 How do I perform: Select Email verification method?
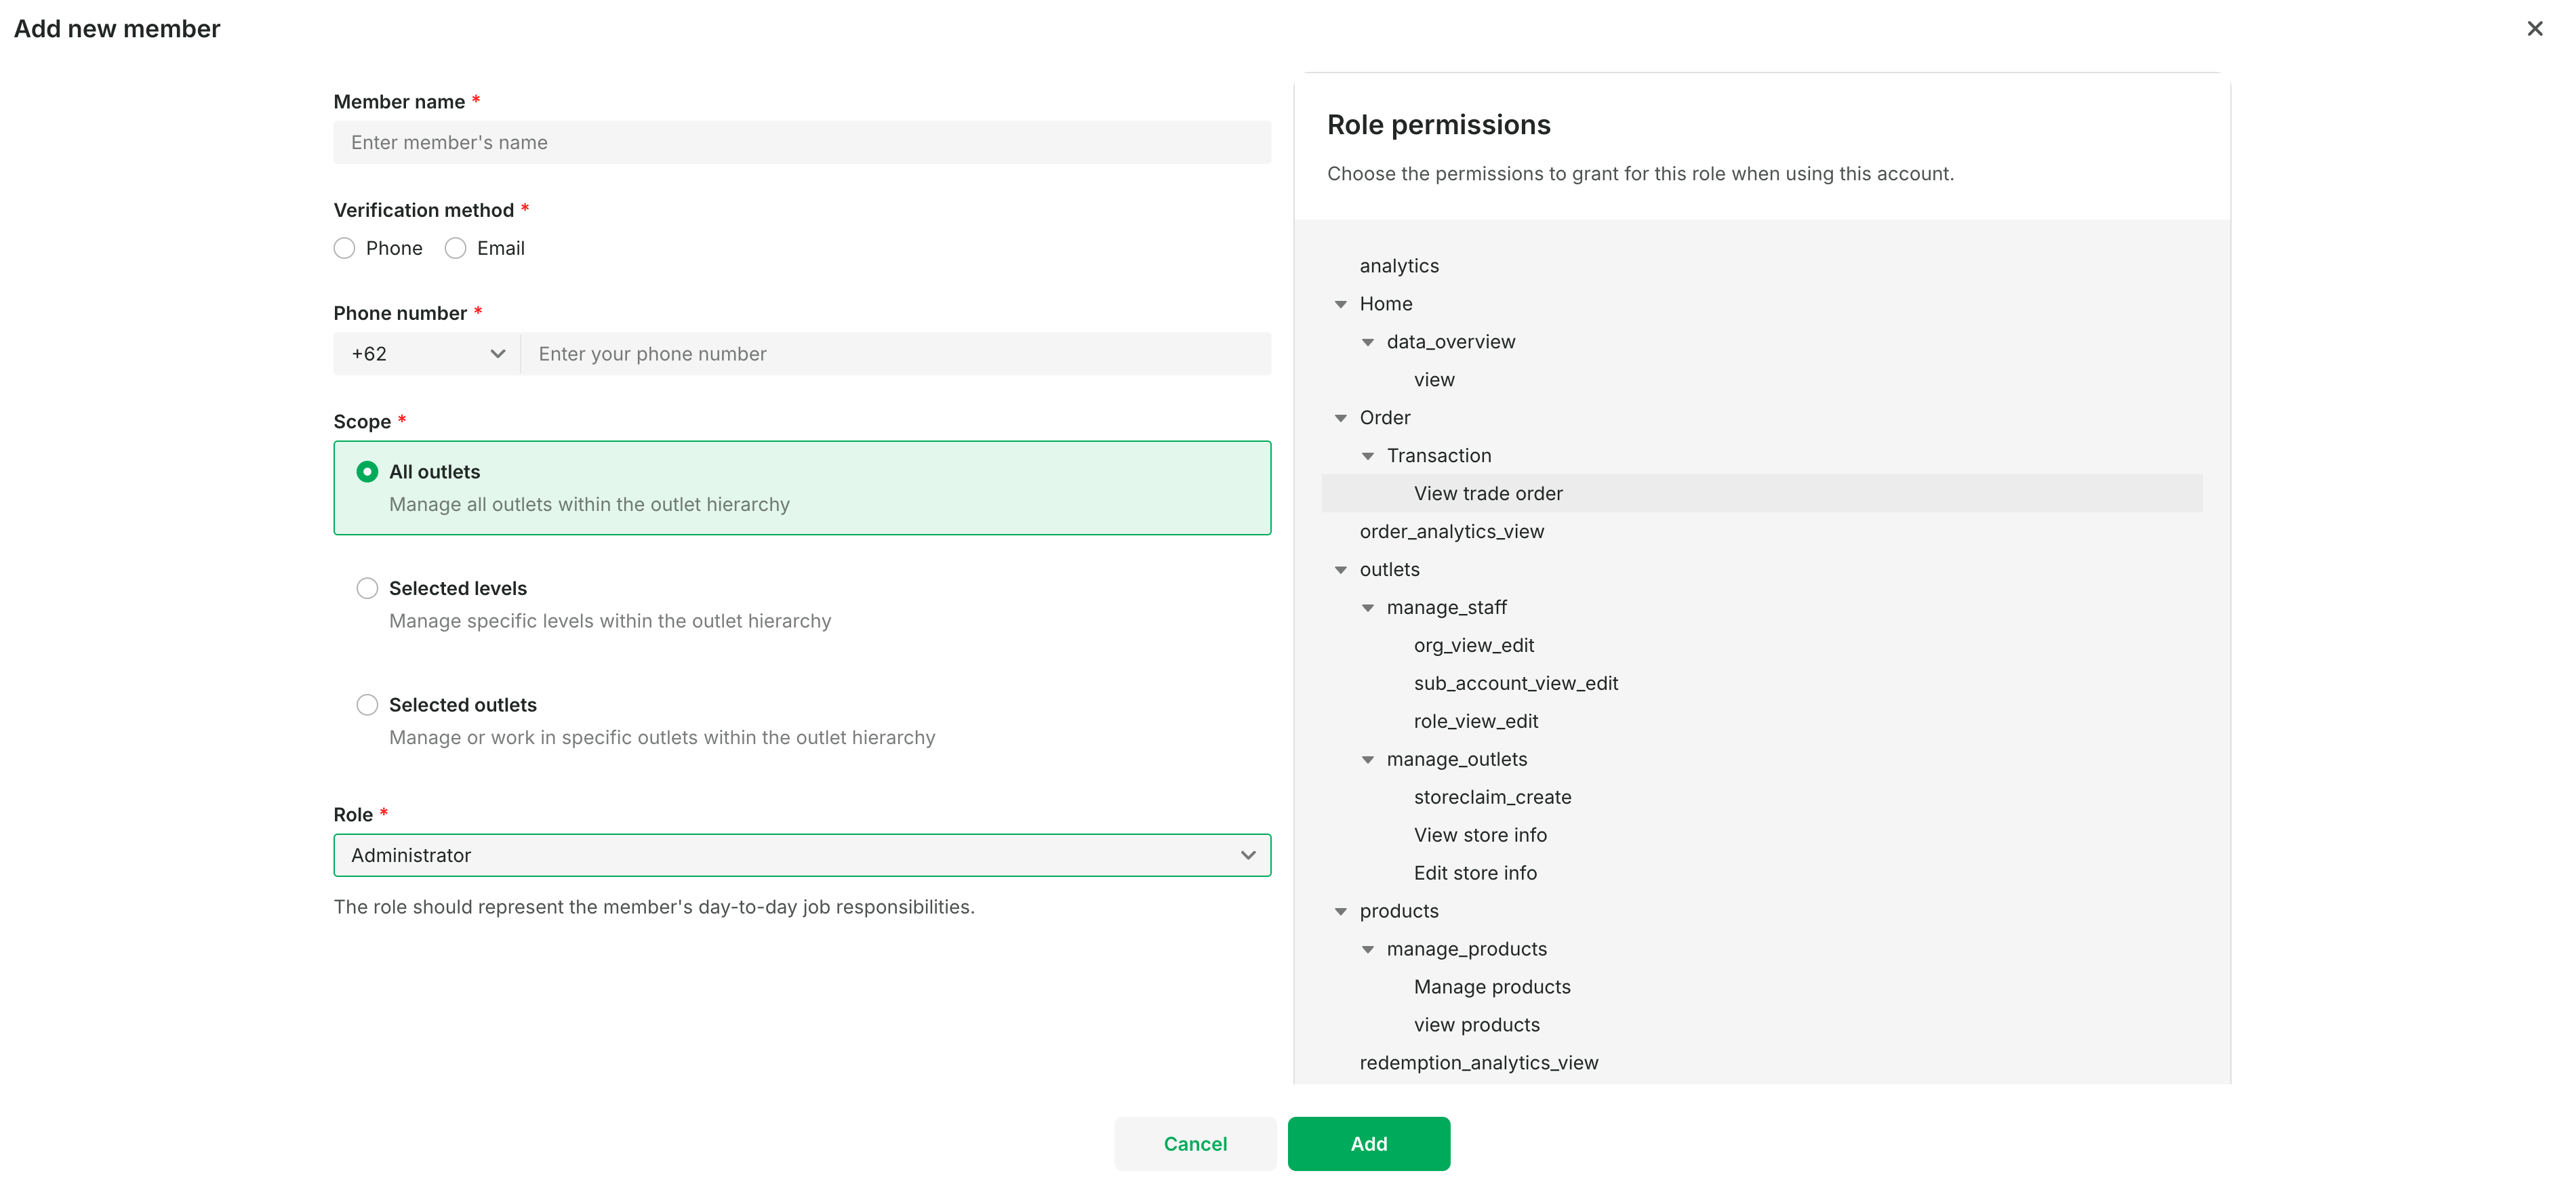click(456, 248)
